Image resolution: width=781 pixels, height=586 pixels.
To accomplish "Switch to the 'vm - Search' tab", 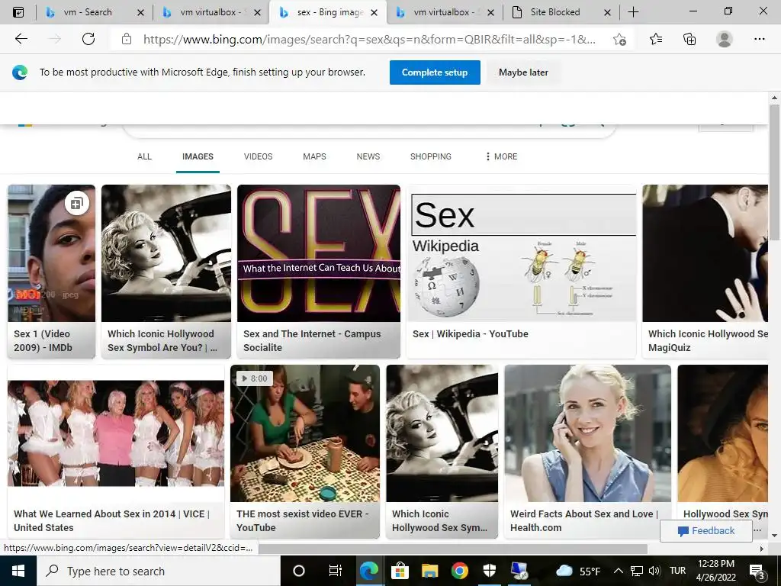I will coord(88,12).
